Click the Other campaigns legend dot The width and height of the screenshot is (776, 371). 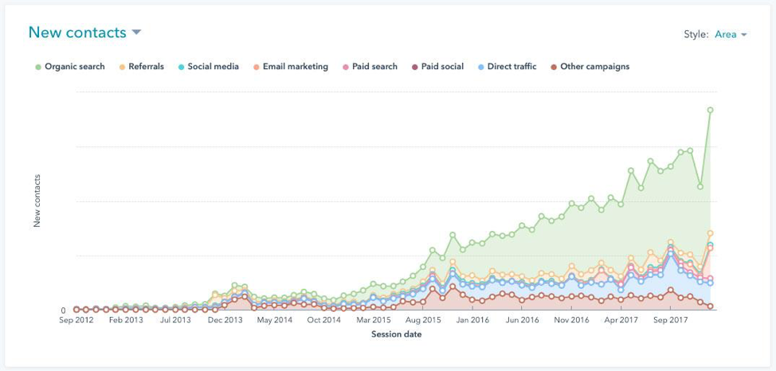[555, 67]
